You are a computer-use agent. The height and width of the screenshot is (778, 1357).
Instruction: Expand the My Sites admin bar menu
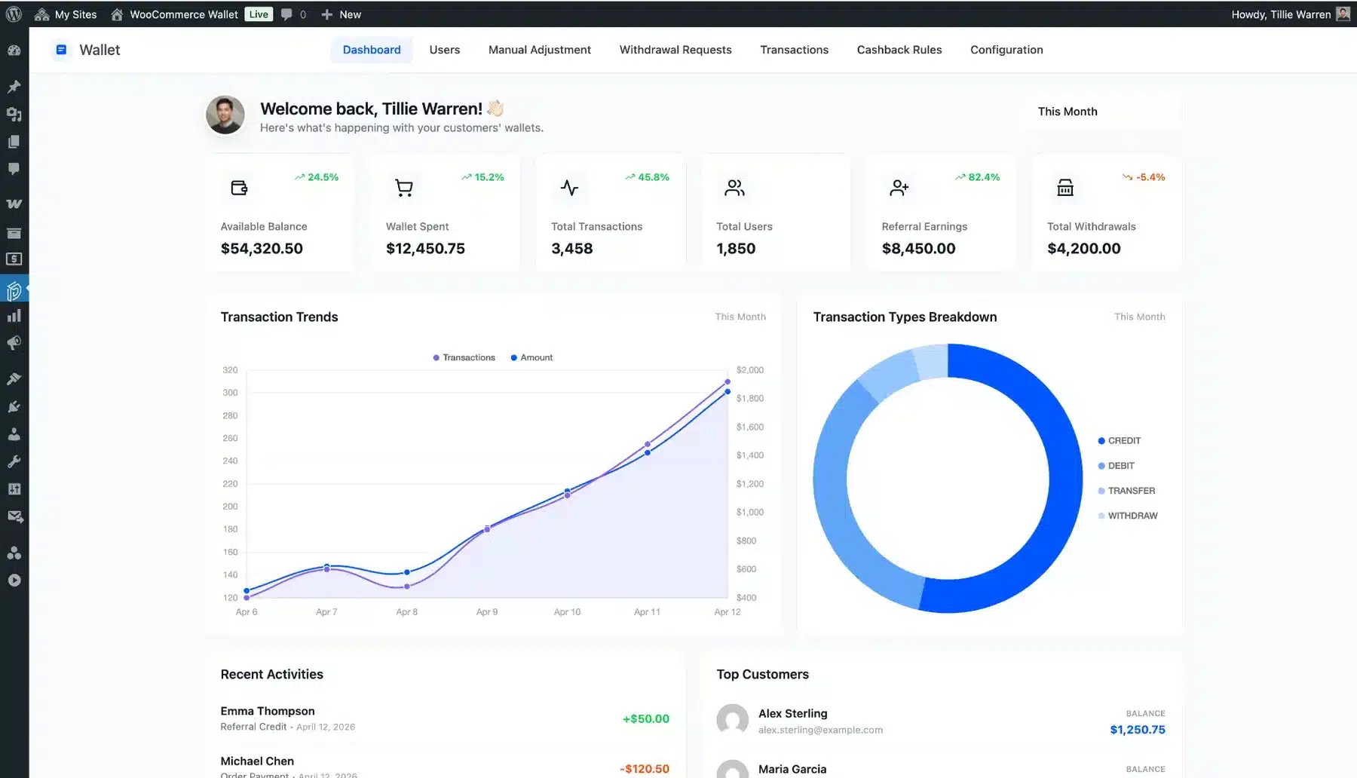click(x=66, y=14)
